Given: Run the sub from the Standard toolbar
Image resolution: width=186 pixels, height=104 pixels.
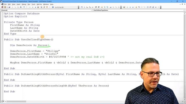Looking at the screenshot, I should (30, 7).
